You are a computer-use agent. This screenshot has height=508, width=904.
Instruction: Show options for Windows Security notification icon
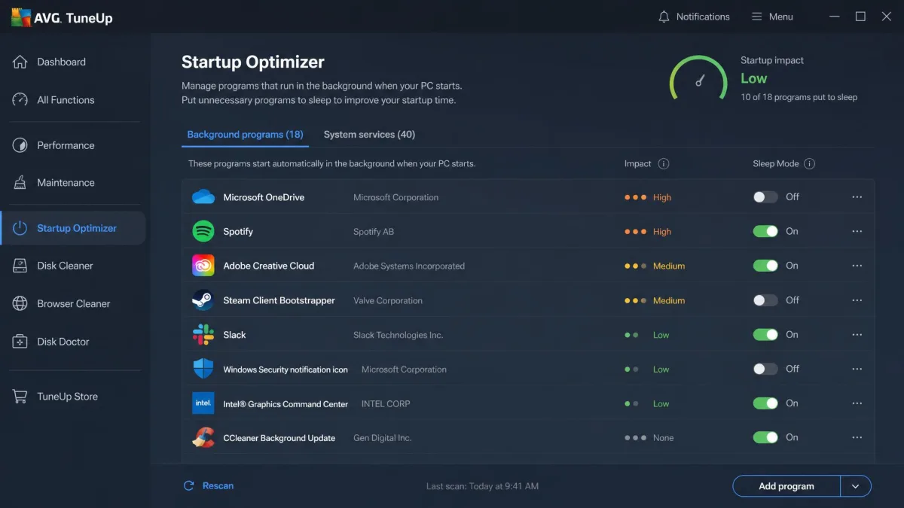(x=857, y=369)
